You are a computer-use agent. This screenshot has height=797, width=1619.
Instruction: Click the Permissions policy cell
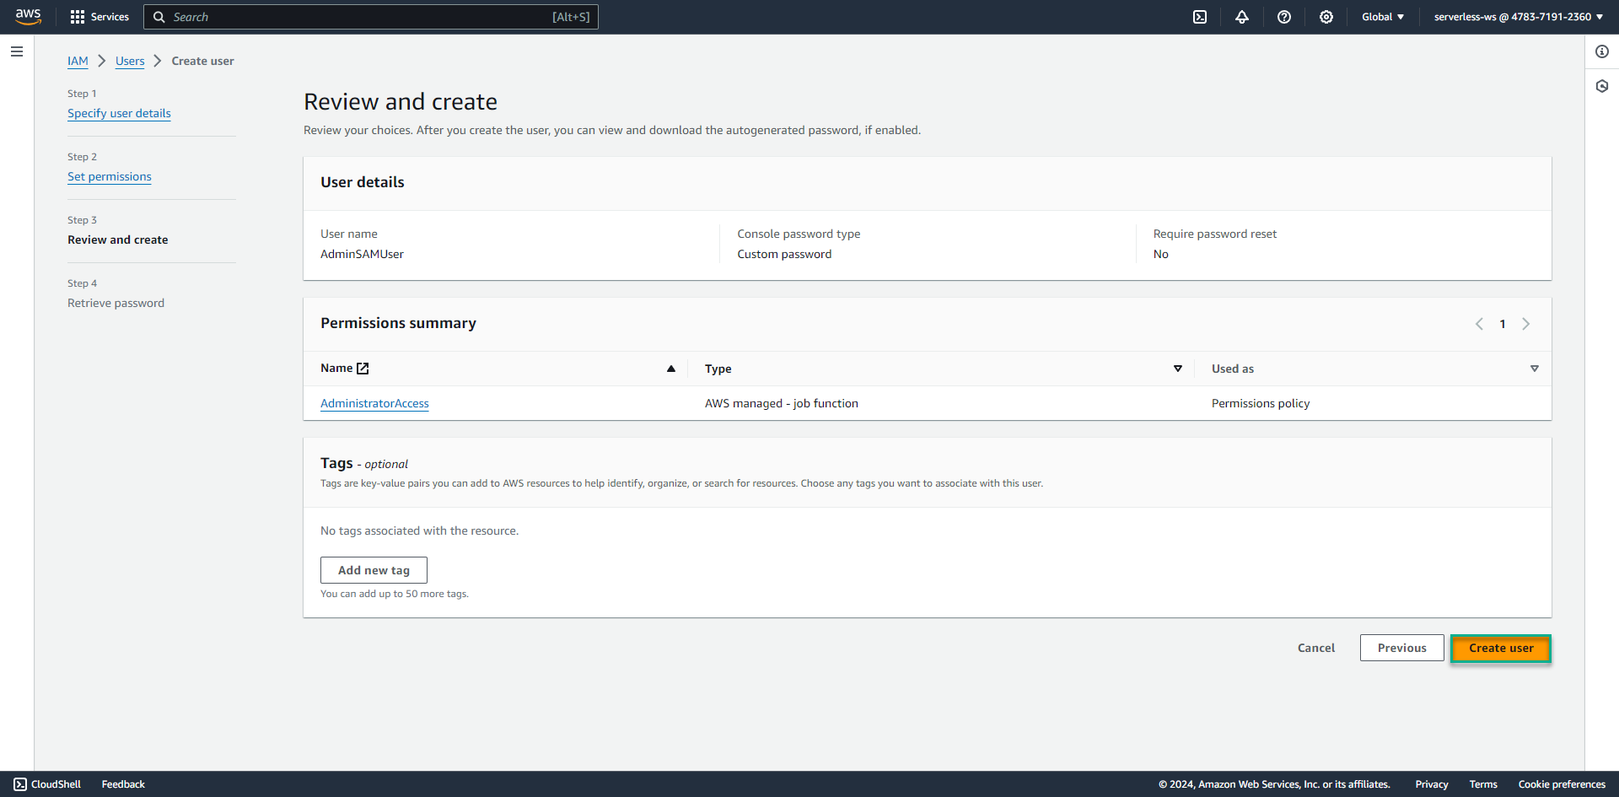click(1261, 403)
